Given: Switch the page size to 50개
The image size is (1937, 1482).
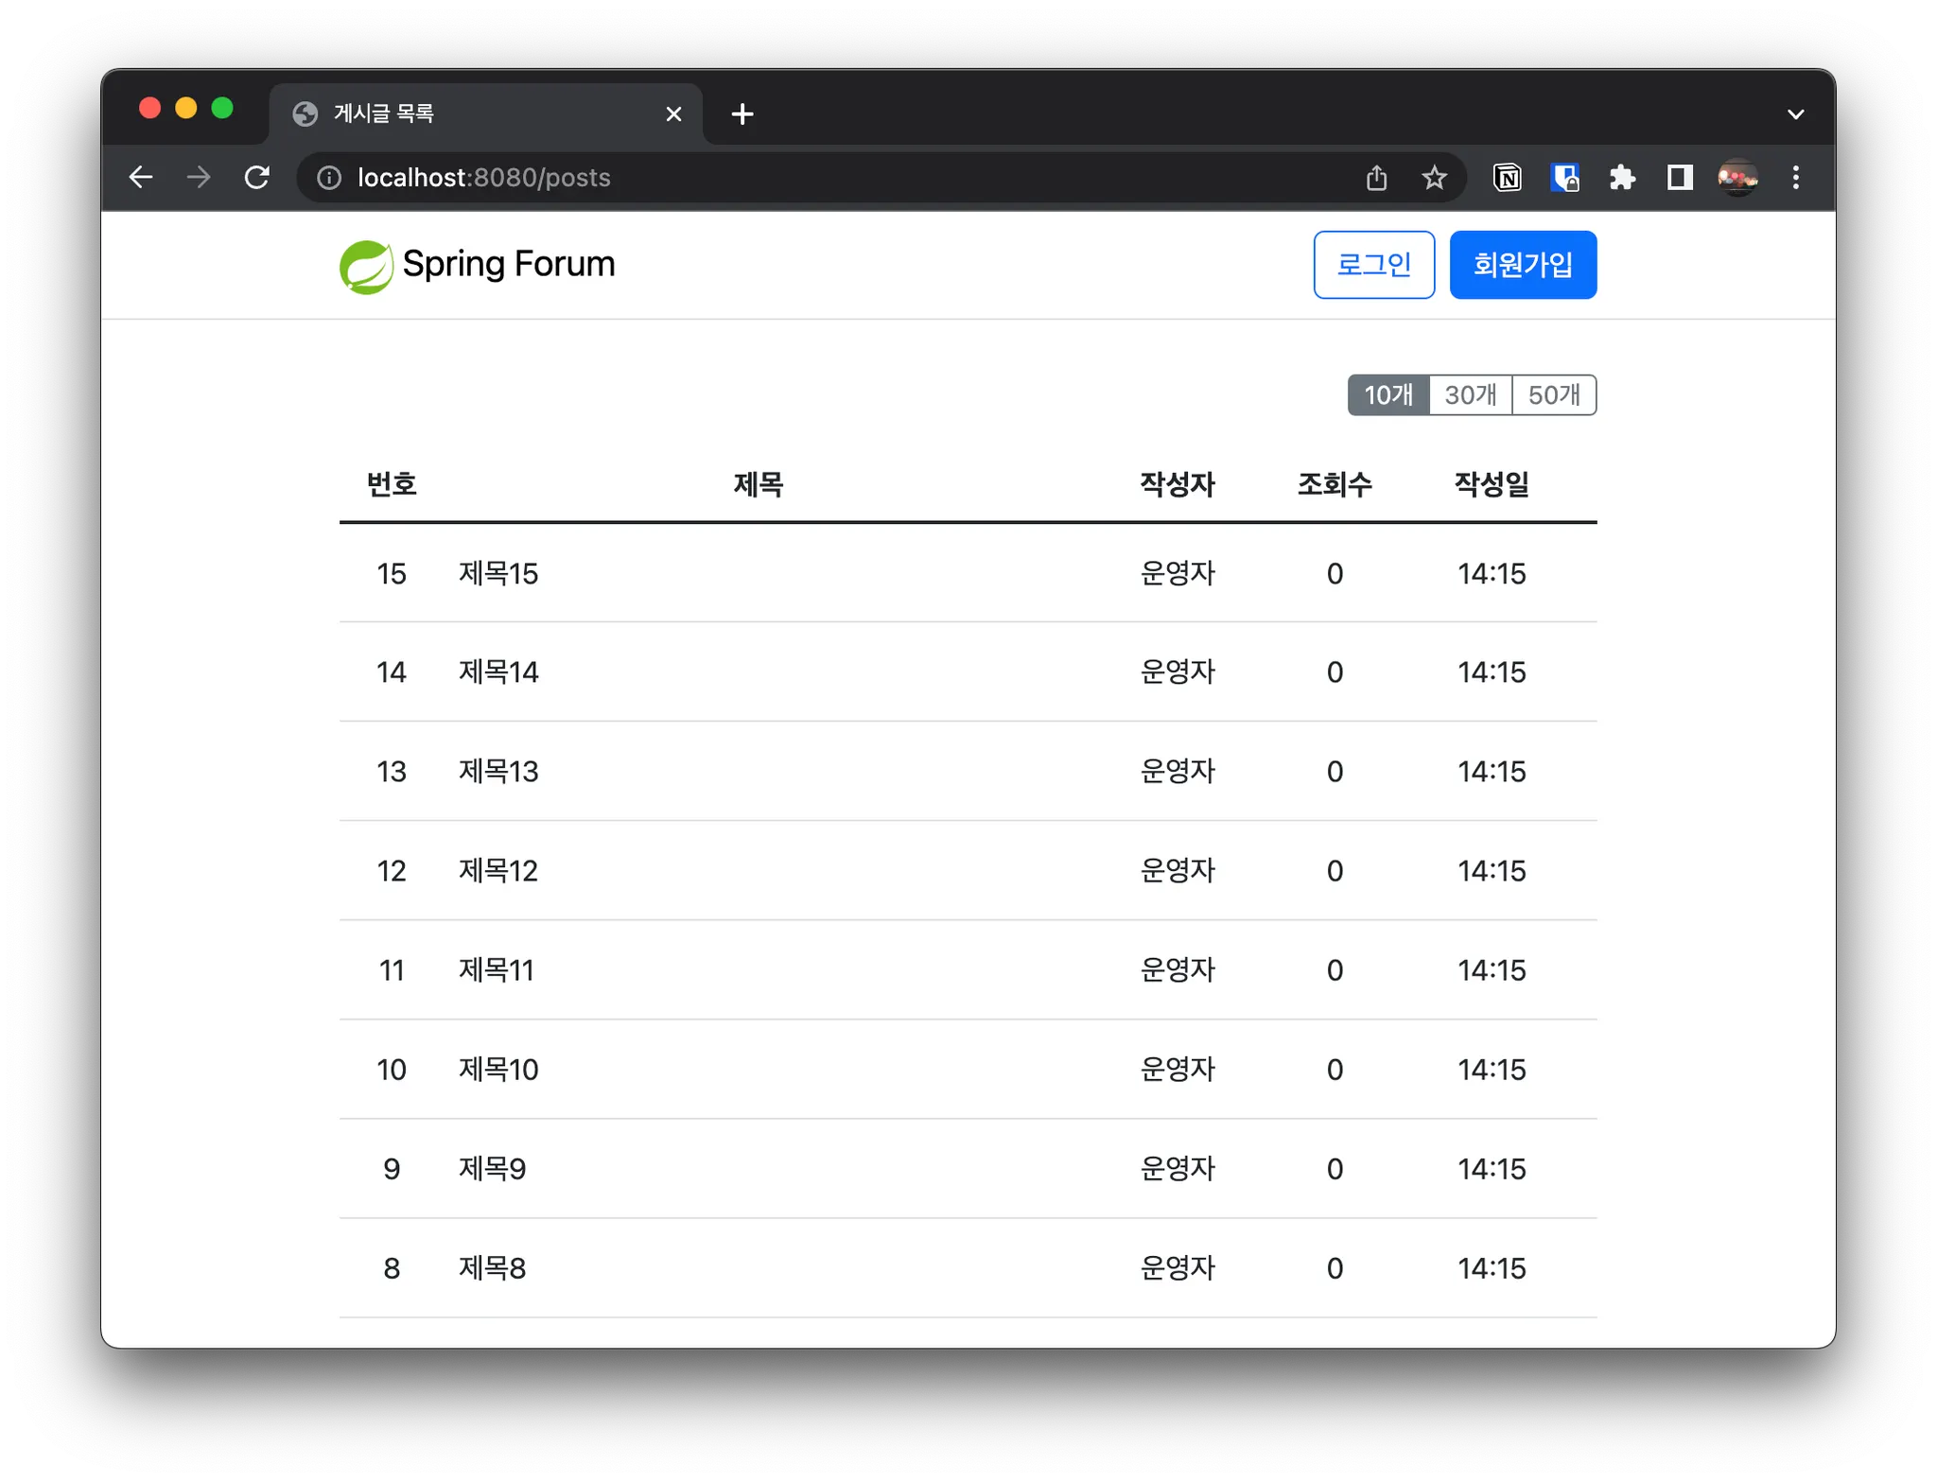Looking at the screenshot, I should 1554,395.
